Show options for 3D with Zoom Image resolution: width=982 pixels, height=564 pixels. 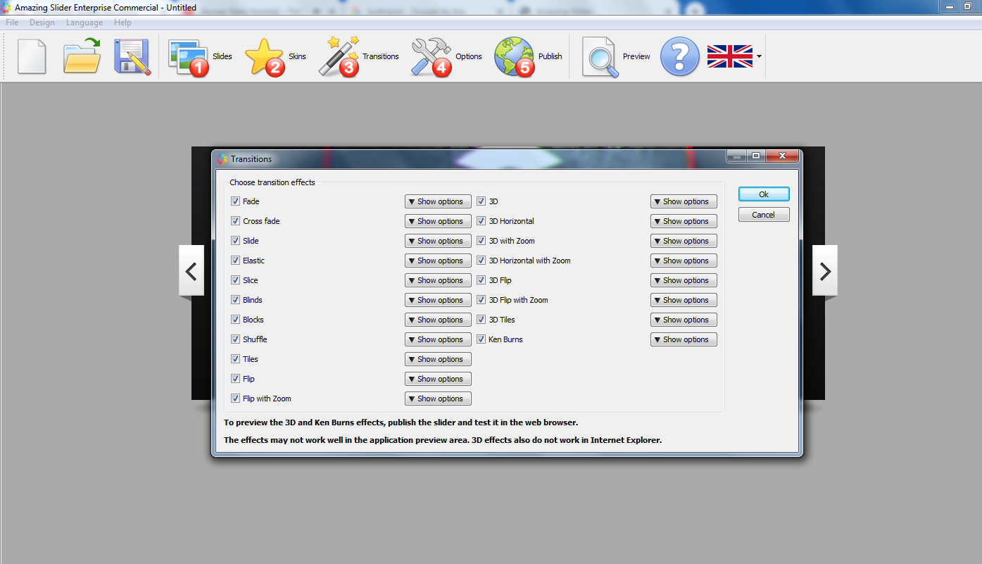684,241
